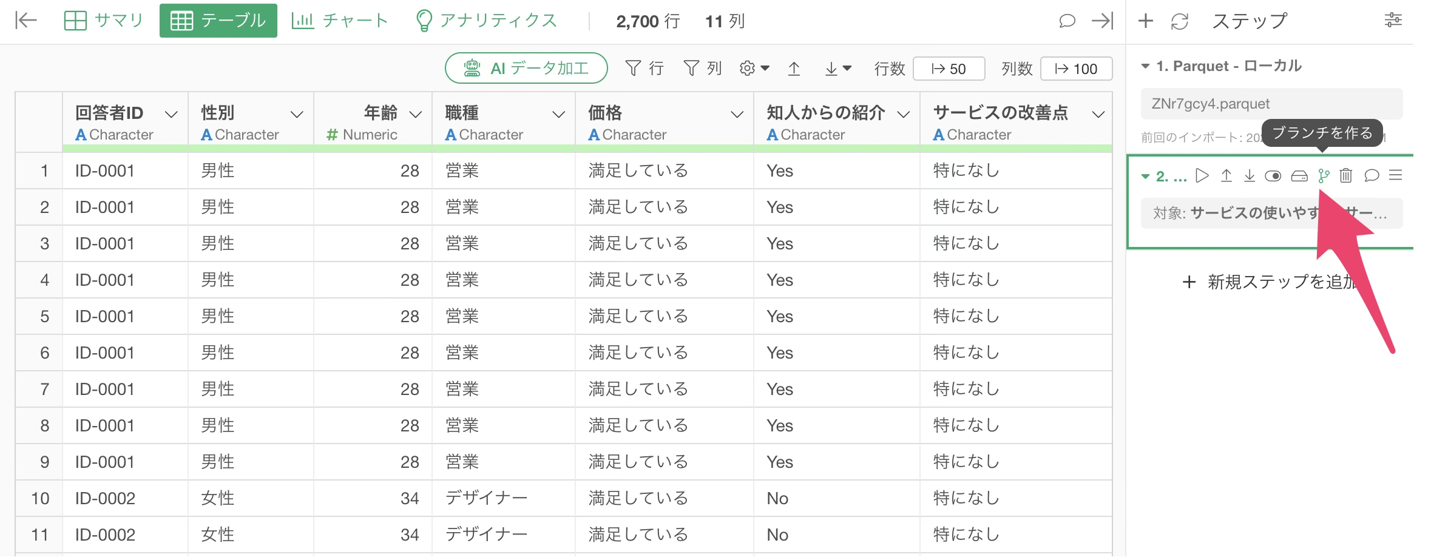This screenshot has height=557, width=1431.
Task: Collapse the 1. Parquet - ローカル step
Action: pyautogui.click(x=1145, y=66)
